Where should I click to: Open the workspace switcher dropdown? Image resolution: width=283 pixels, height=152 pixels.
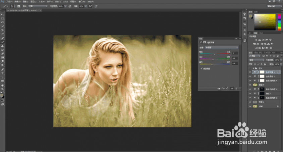(274, 6)
